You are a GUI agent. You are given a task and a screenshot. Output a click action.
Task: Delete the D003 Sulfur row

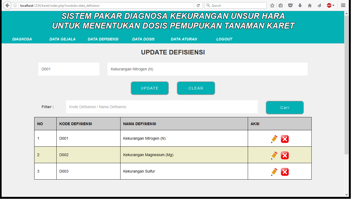[285, 172]
